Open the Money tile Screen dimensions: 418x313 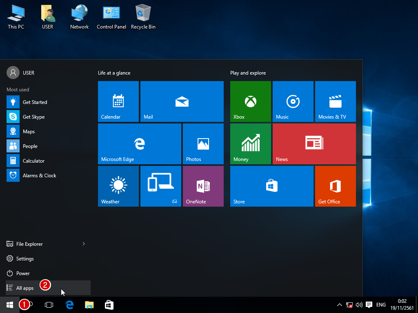[x=250, y=143]
